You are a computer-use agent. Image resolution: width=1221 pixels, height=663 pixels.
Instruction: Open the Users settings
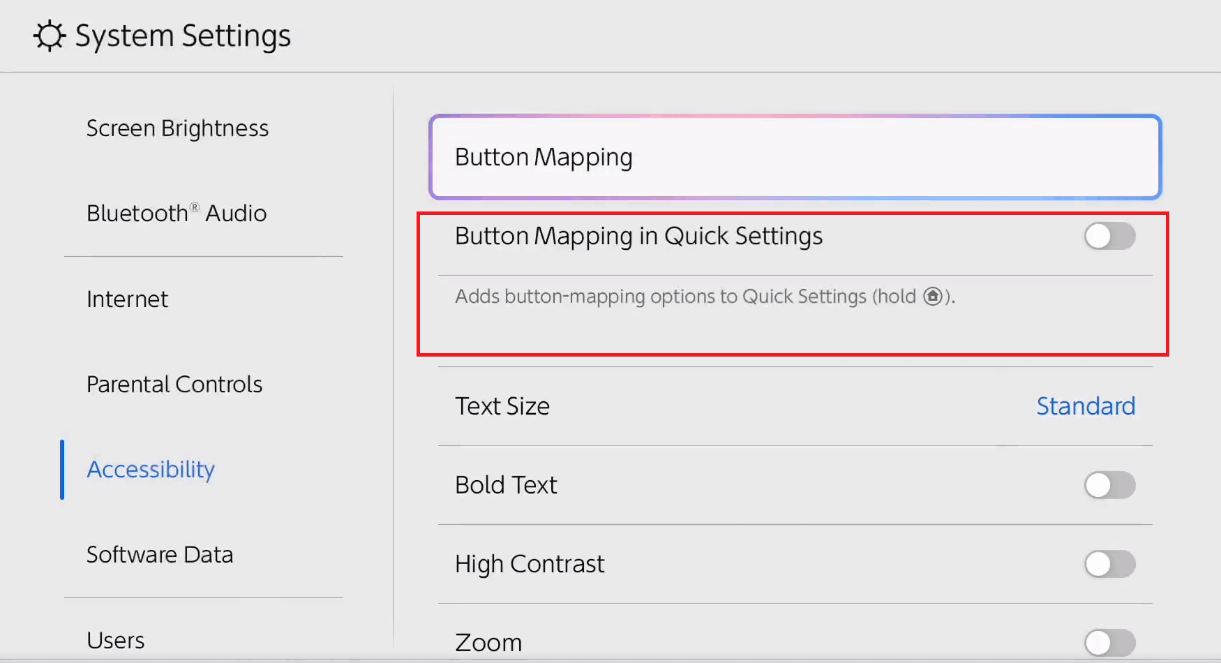click(x=116, y=640)
